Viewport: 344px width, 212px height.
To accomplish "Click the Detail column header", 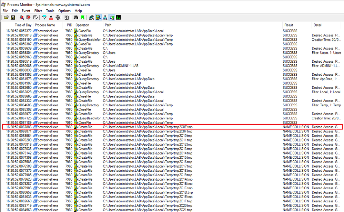I will click(317, 25).
